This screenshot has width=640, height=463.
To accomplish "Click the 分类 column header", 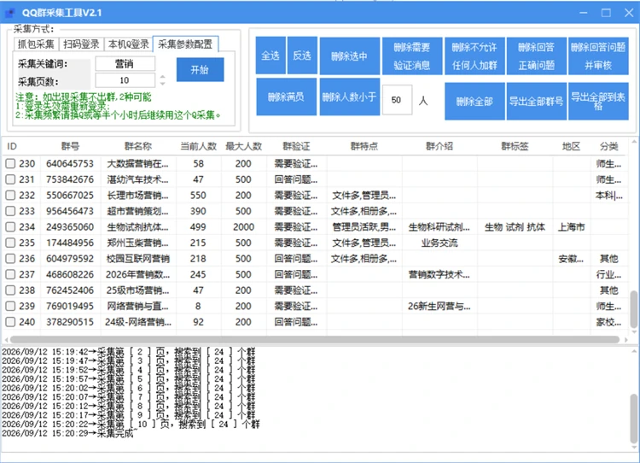I will [x=609, y=146].
